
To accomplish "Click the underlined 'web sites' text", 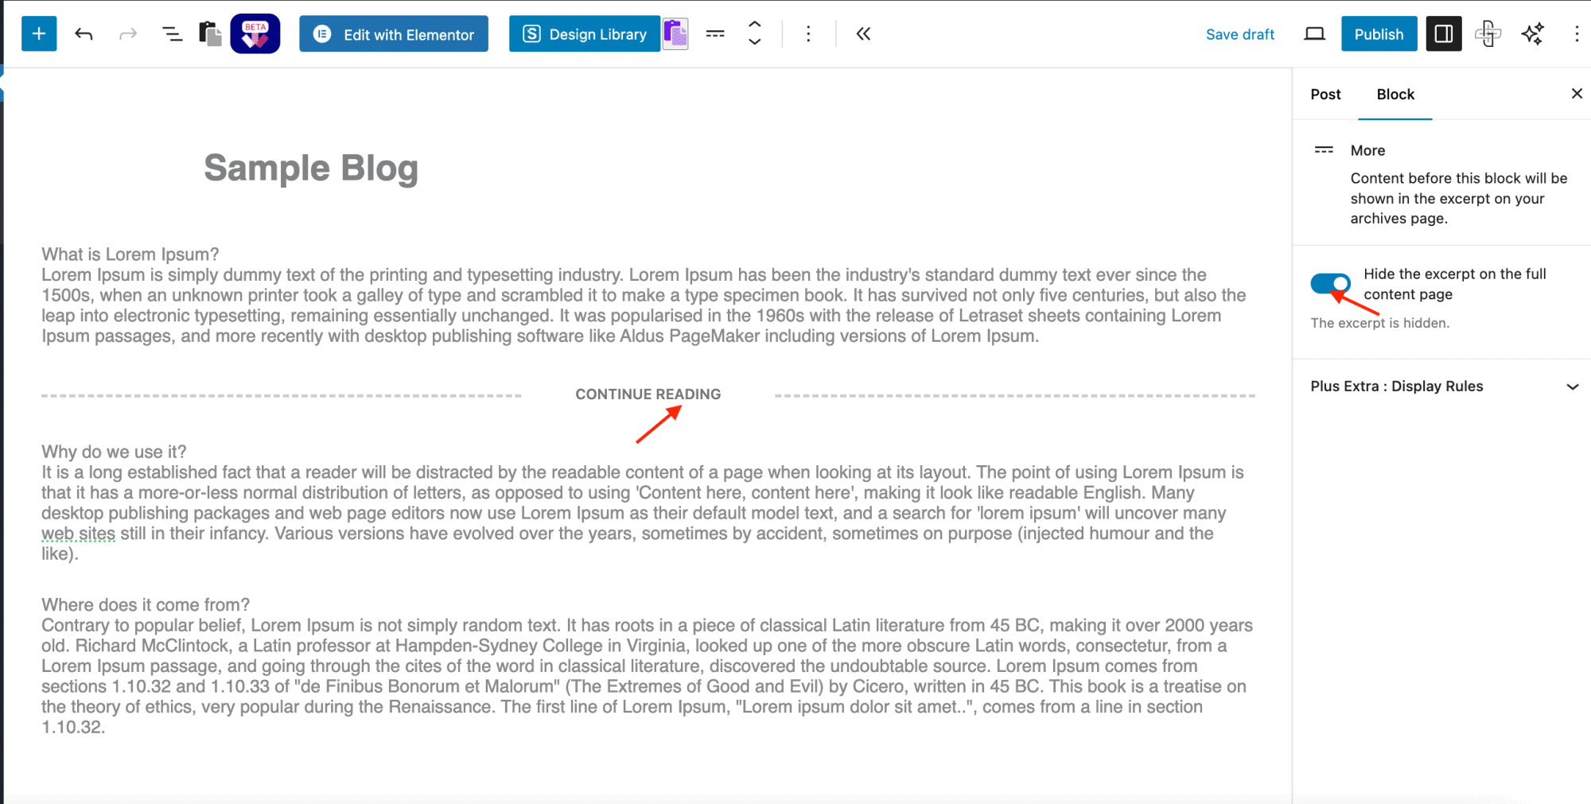I will click(78, 534).
